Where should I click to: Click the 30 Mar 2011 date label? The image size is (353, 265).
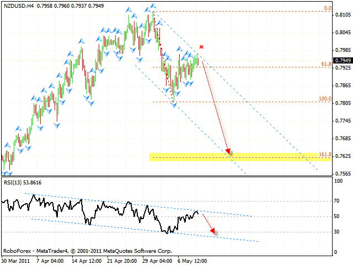click(x=14, y=261)
